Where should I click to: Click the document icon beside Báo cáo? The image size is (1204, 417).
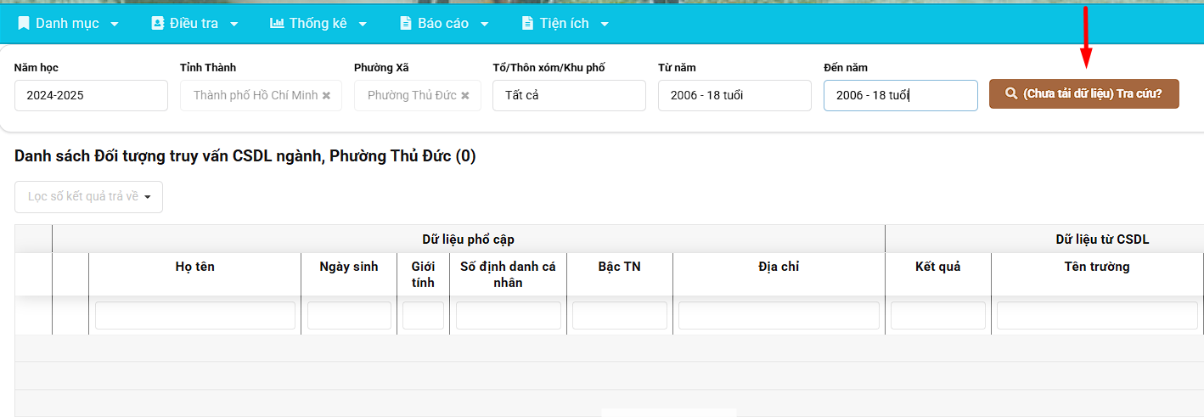[406, 24]
